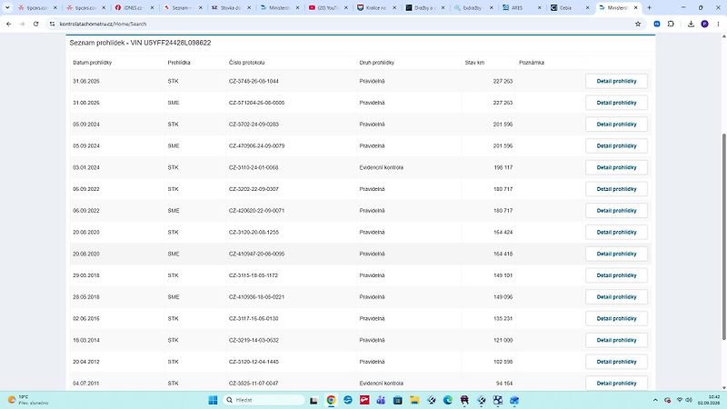Open Detail prohlídky for CZ-3120-12-04-1445

(x=616, y=362)
